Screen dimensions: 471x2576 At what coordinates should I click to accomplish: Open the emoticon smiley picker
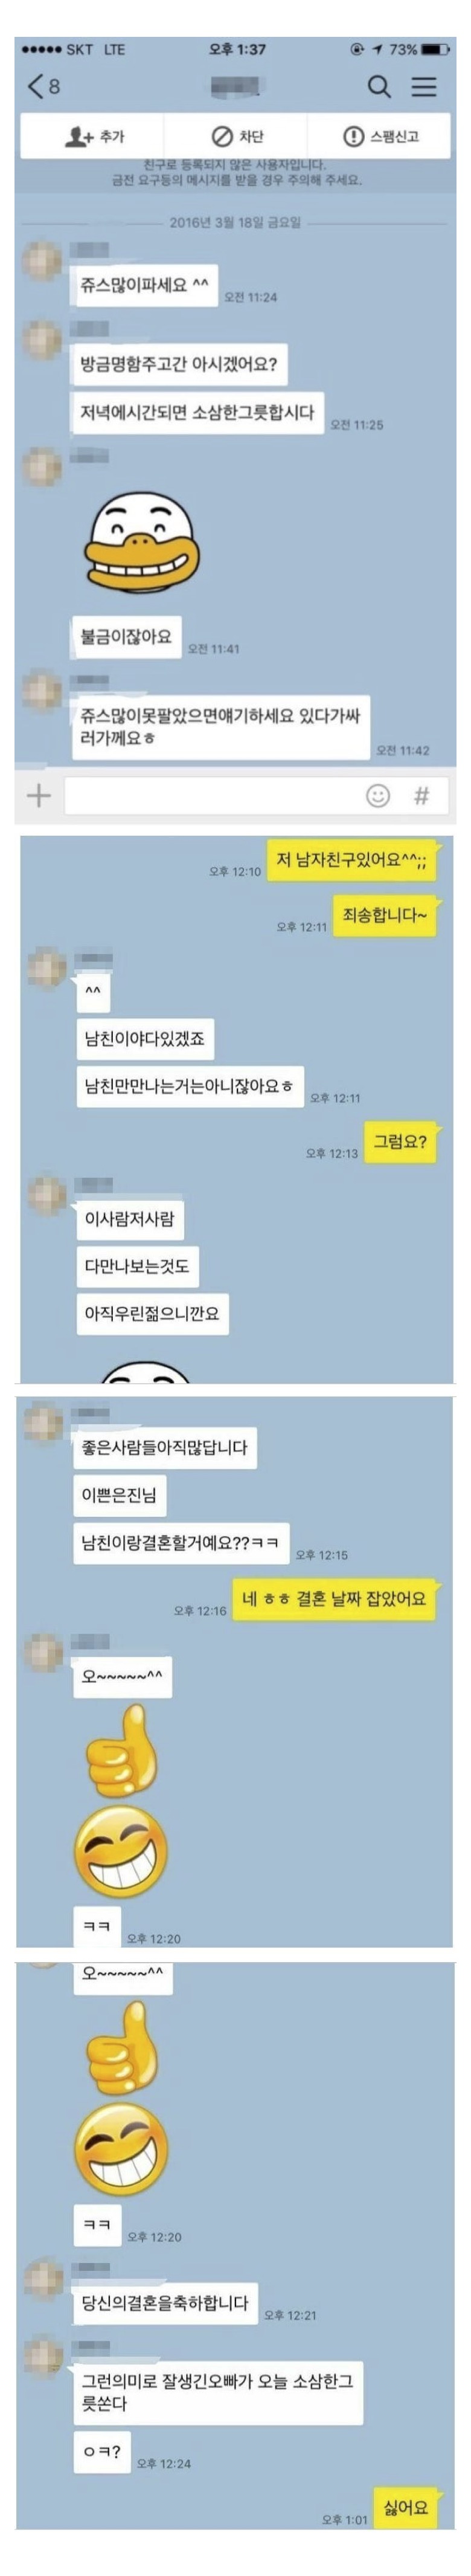tap(378, 796)
